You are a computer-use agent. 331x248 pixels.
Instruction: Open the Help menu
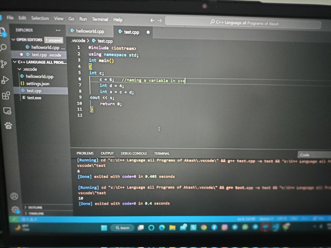[118, 20]
